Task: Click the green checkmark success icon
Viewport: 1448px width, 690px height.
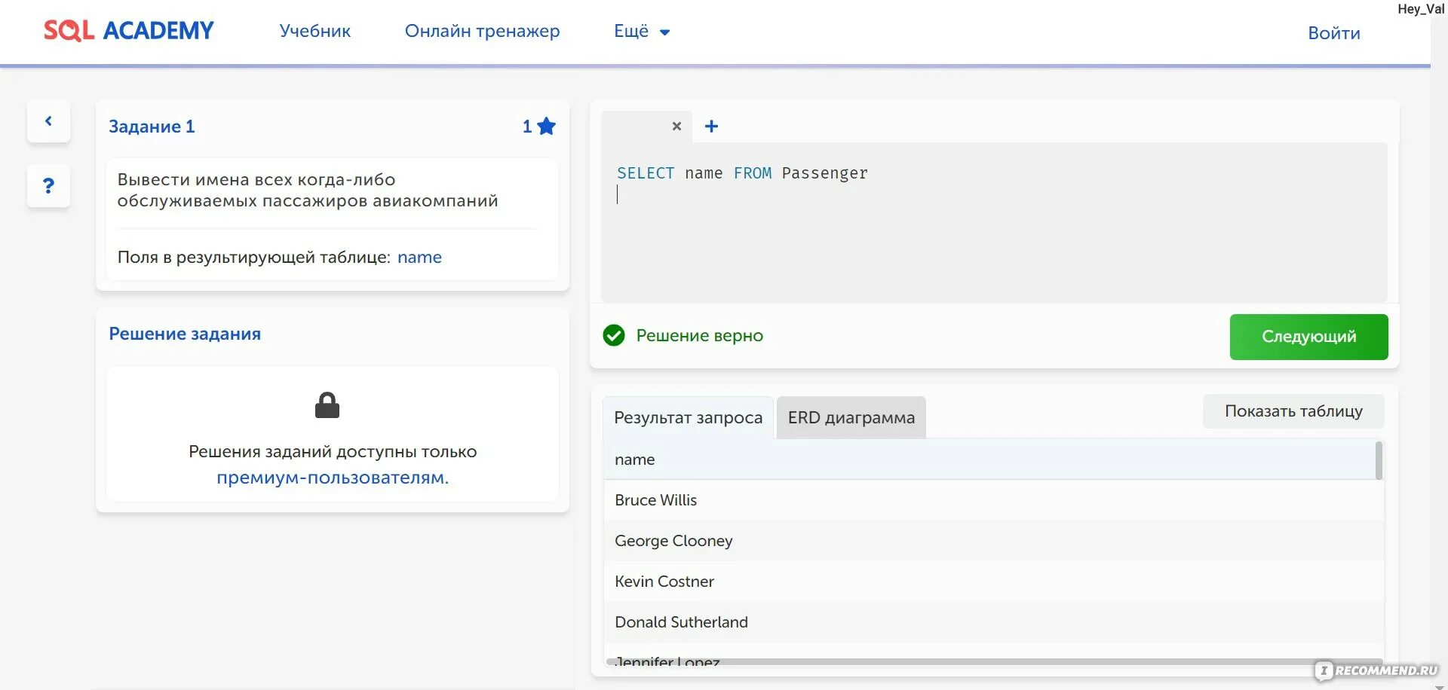Action: coord(614,335)
